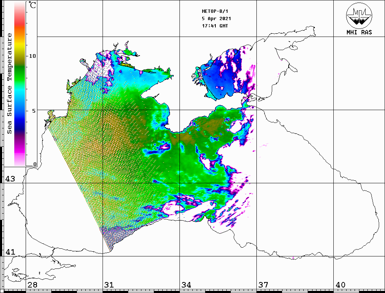Click the date text 5 Apr 2021
Viewport: 385px width, 293px height.
point(216,19)
